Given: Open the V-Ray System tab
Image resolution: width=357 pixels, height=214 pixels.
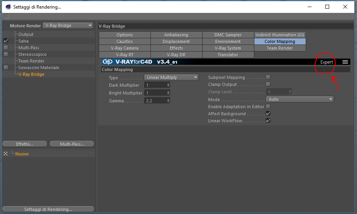Looking at the screenshot, I should (x=228, y=48).
